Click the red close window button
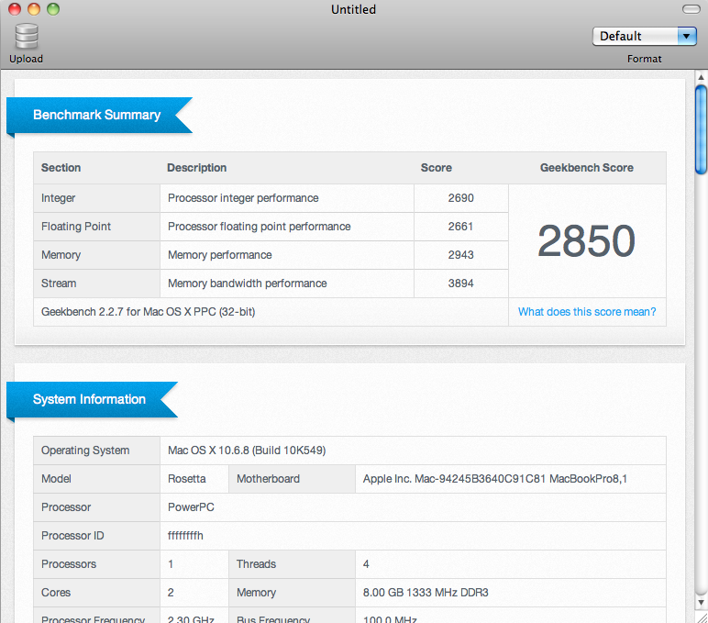The image size is (708, 623). (15, 9)
